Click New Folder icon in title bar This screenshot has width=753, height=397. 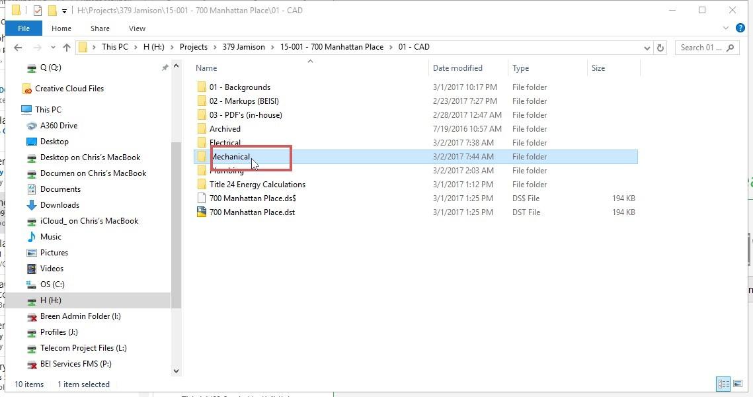(52, 11)
